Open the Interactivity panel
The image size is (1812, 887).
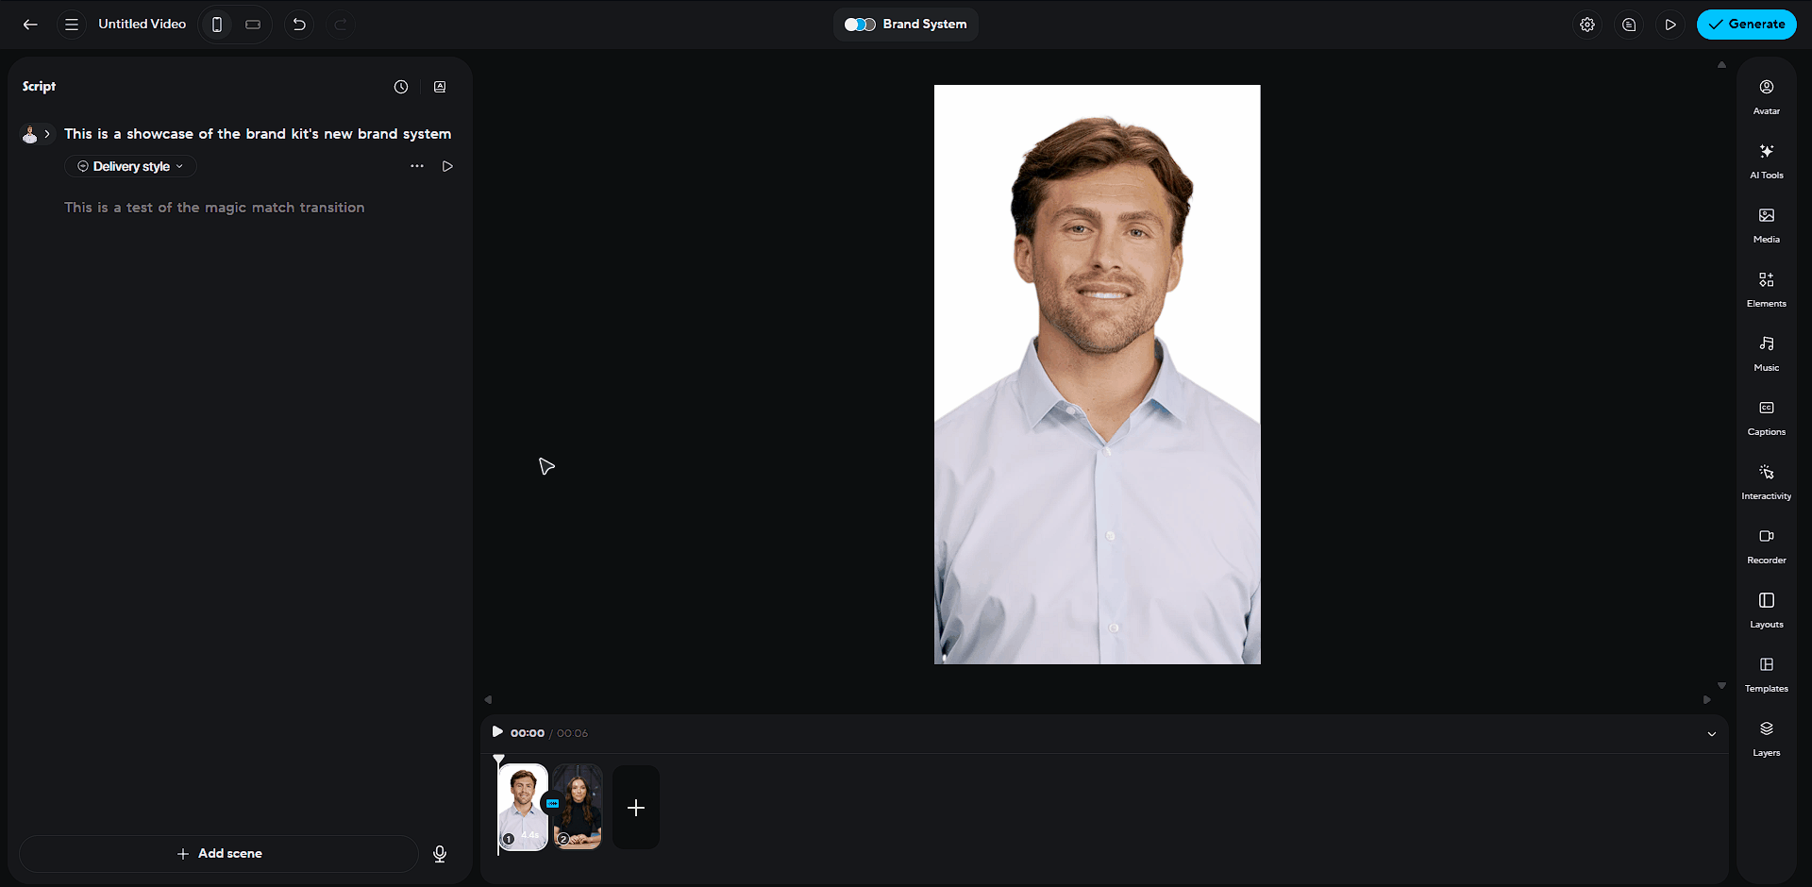(1766, 481)
